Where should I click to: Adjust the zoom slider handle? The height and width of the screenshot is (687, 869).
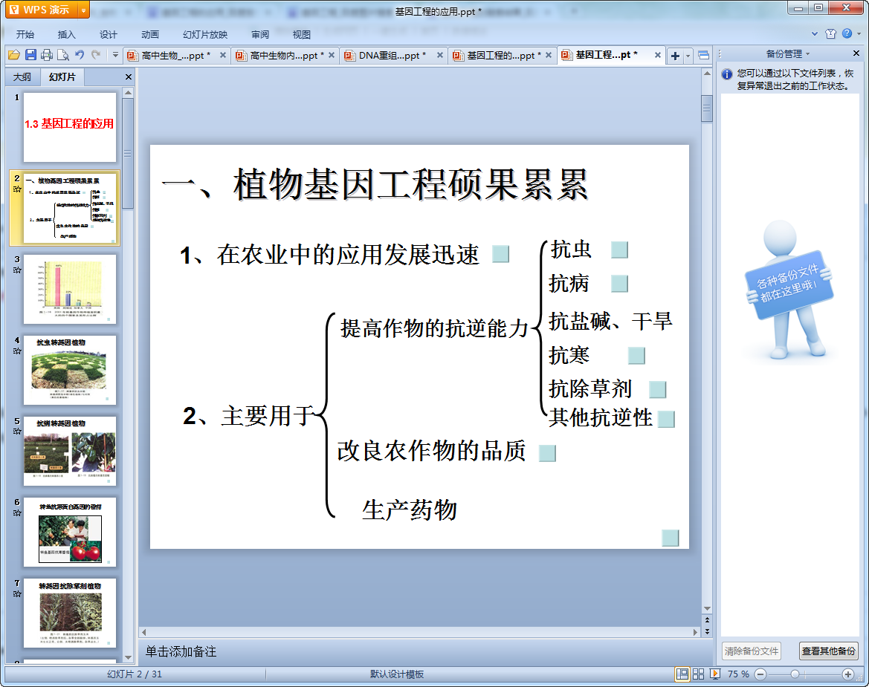[795, 674]
